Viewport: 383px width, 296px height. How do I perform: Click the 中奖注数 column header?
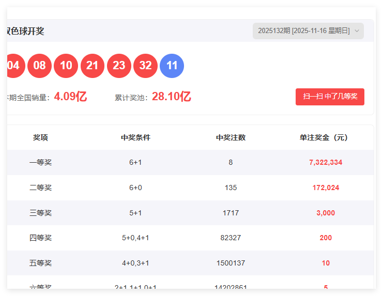click(231, 137)
